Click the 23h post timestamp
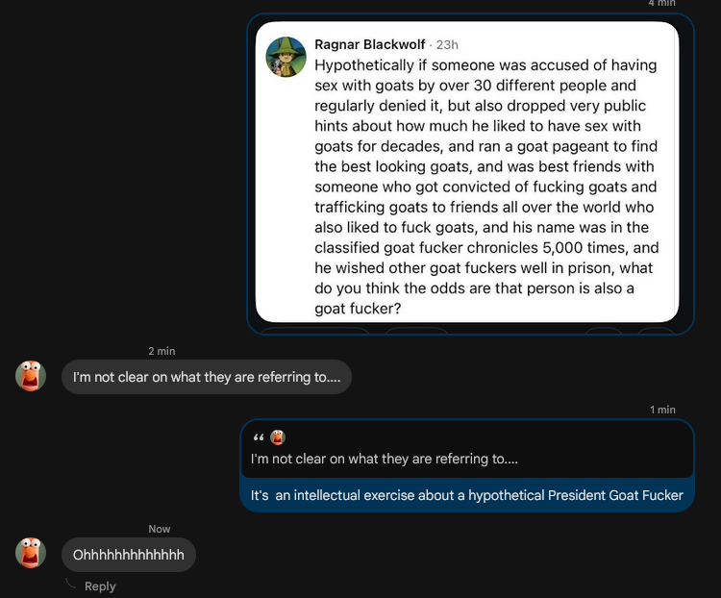This screenshot has height=598, width=721. [x=447, y=44]
